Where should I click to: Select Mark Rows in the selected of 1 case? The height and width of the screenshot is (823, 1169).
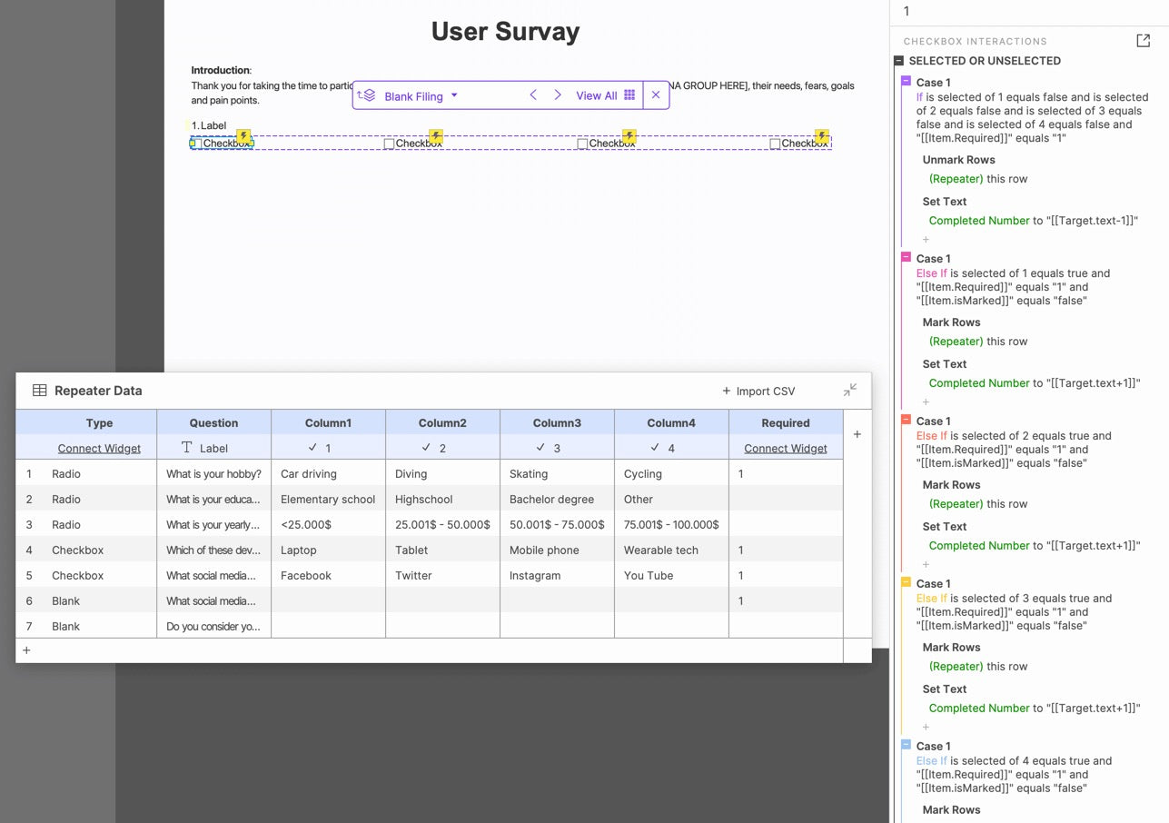pyautogui.click(x=951, y=322)
